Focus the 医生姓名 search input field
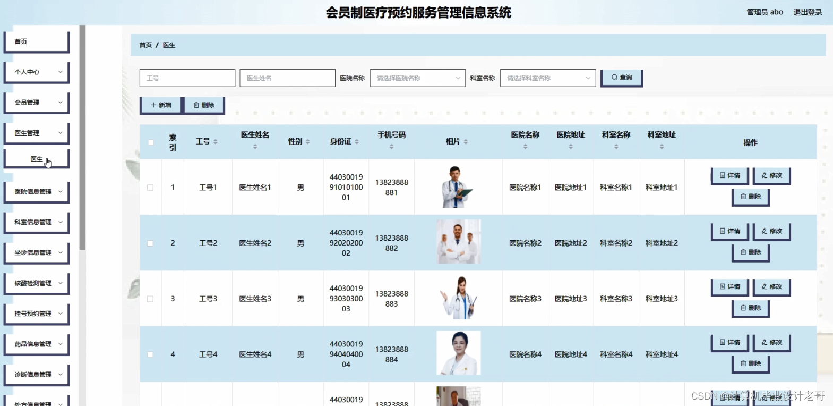This screenshot has width=833, height=406. (x=288, y=78)
